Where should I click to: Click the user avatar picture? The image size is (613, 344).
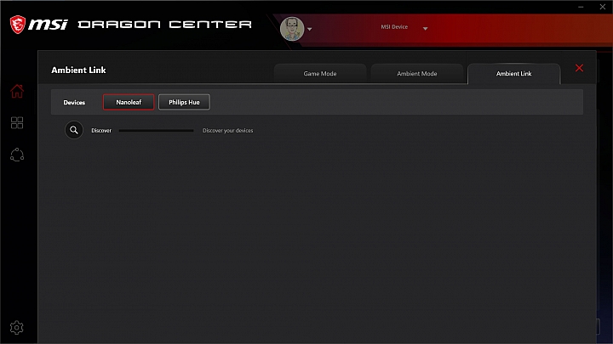coord(292,29)
